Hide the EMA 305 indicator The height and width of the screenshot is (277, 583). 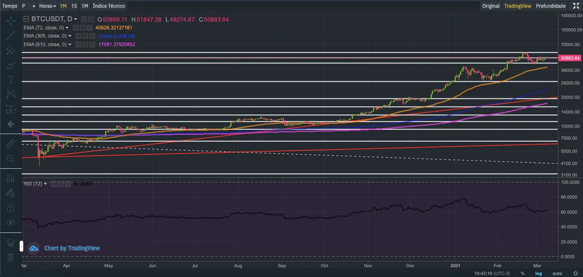click(78, 36)
